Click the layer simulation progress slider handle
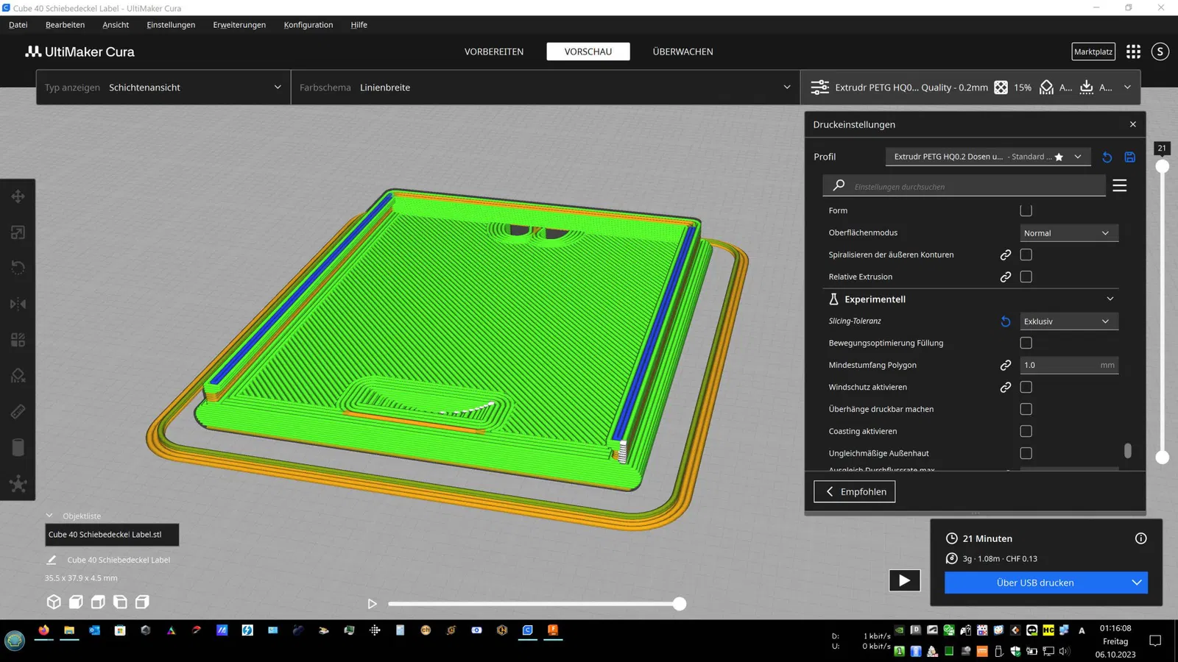The width and height of the screenshot is (1178, 662). [x=680, y=604]
